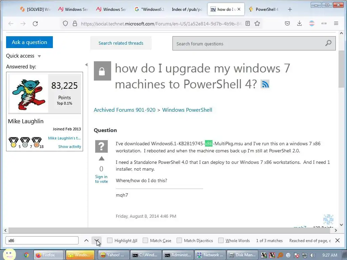The width and height of the screenshot is (347, 260).
Task: Open Mike Laughlin's threads link
Action: tap(64, 138)
